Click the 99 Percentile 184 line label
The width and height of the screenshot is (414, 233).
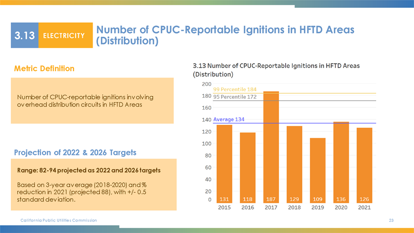[234, 90]
